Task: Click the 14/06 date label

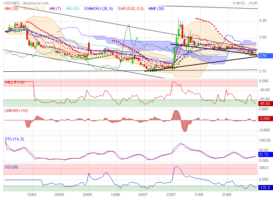Action: coord(115,195)
